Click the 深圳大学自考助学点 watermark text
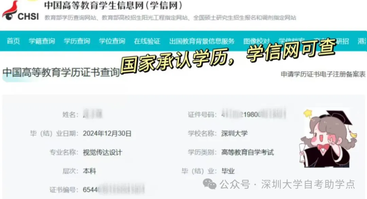Viewport: 367px width, 199px height. [x=308, y=184]
